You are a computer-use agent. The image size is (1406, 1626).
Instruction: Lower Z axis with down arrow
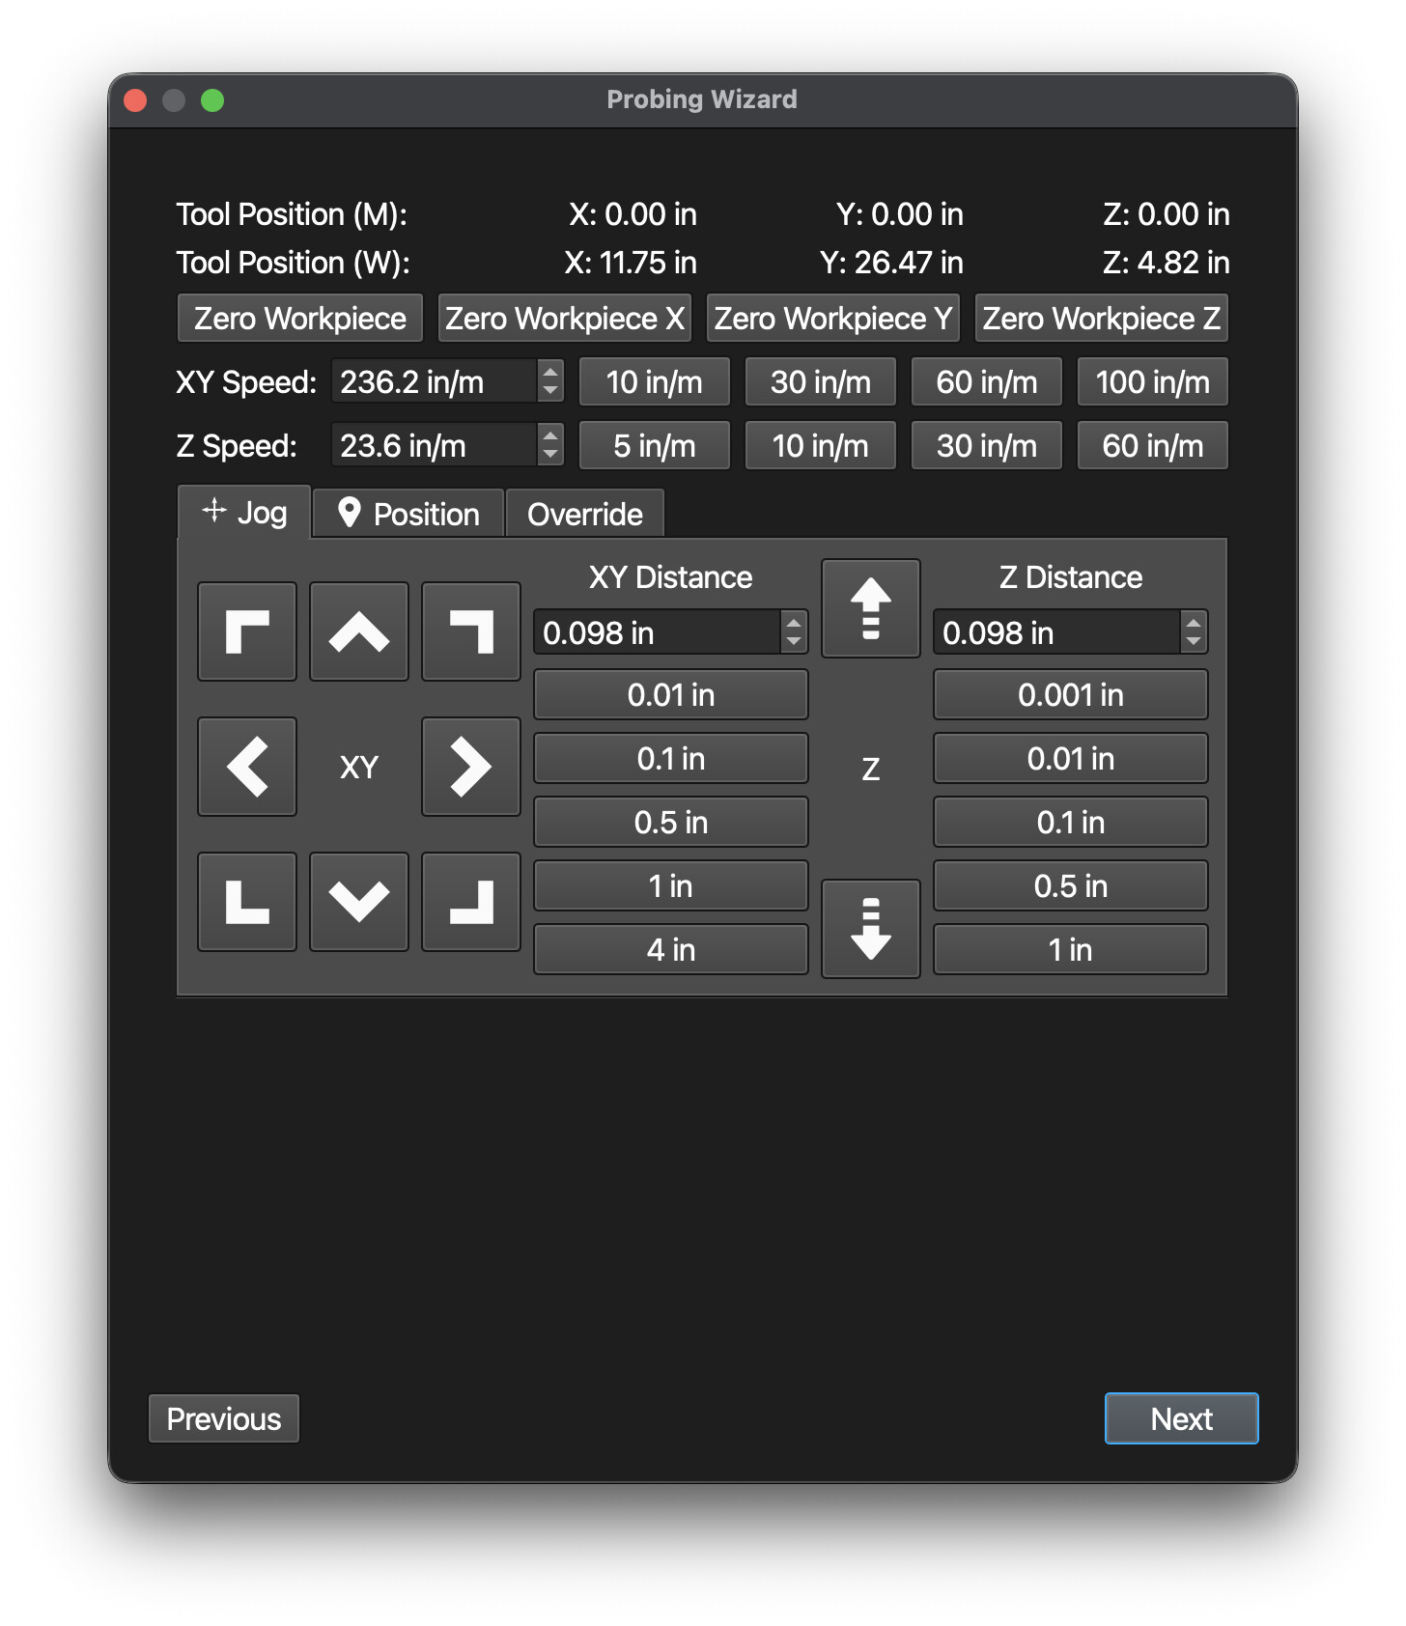(x=871, y=929)
